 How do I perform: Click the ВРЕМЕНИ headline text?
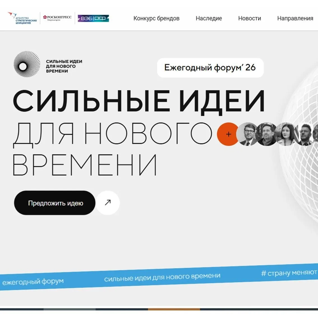pyautogui.click(x=85, y=165)
